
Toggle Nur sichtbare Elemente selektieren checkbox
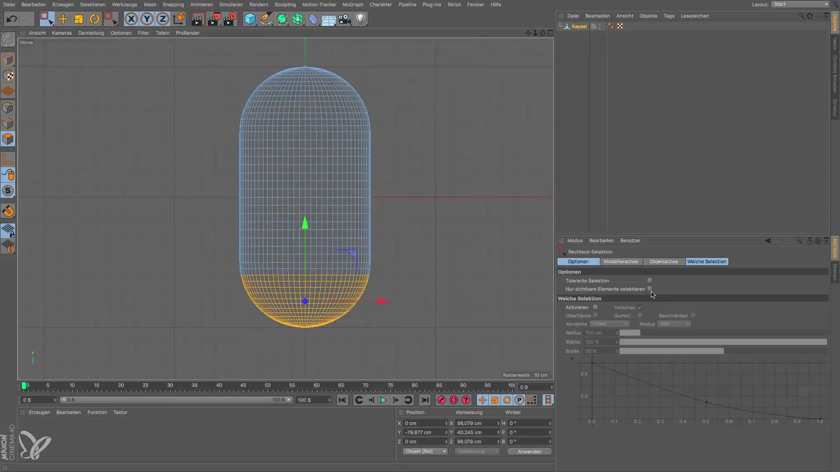650,289
